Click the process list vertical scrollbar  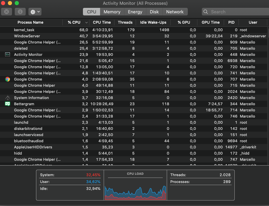[x=268, y=96]
